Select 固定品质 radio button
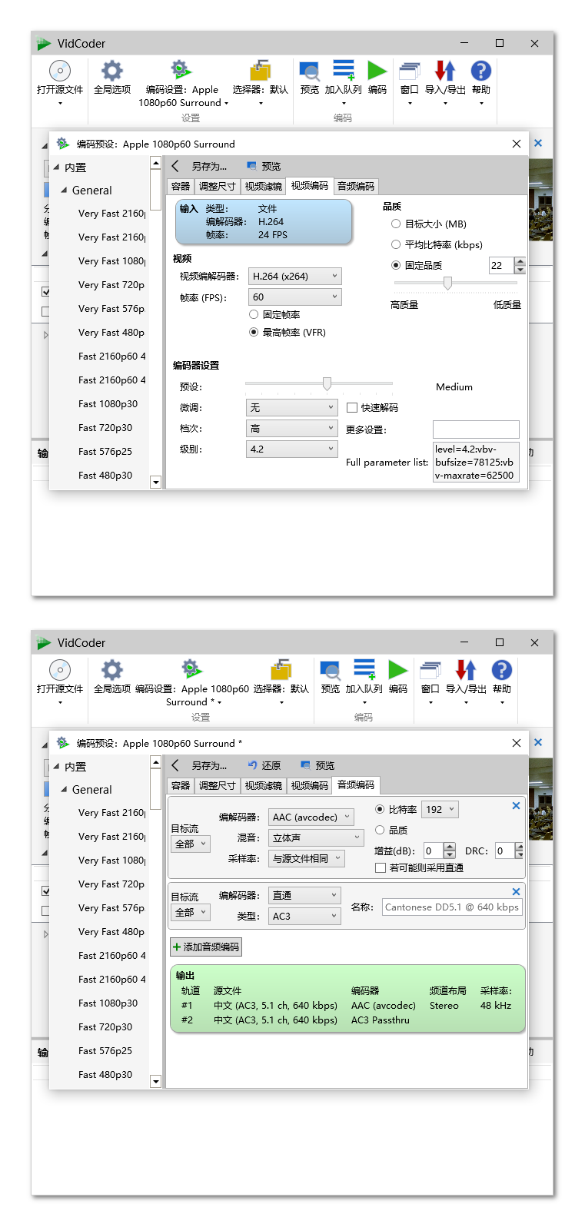The width and height of the screenshot is (585, 1227). coord(396,266)
